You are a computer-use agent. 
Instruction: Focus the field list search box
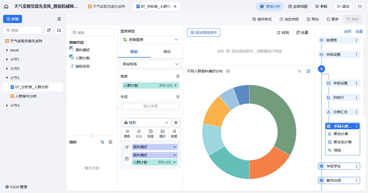(92, 33)
